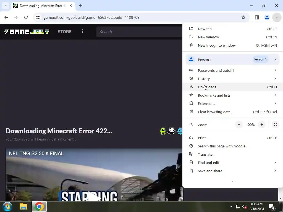Viewport: 283px width, 212px height.
Task: Select Translate from the menu
Action: pyautogui.click(x=233, y=155)
